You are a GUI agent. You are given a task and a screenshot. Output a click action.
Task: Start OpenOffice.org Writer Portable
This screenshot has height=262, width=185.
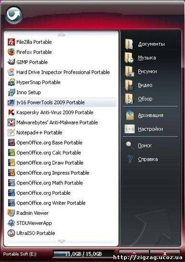point(62,203)
